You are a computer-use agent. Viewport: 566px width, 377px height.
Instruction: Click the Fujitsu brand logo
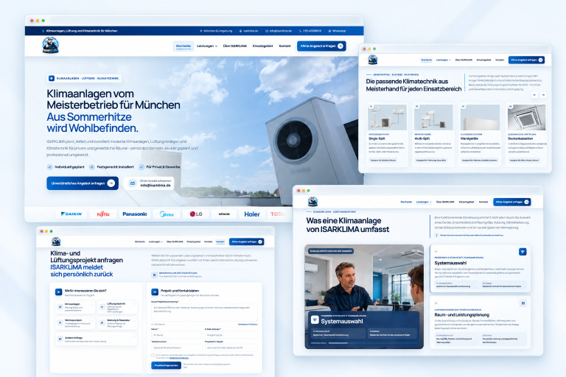click(x=103, y=214)
